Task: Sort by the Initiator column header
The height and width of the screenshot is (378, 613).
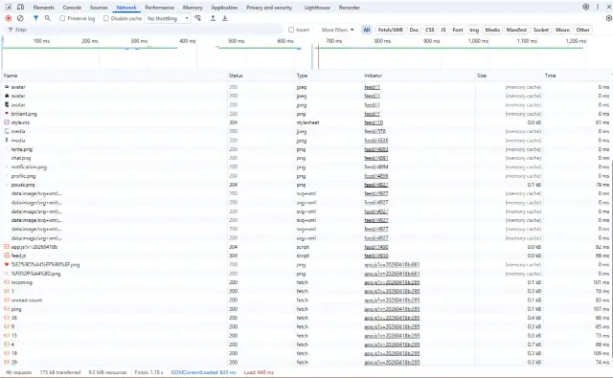Action: 419,76
